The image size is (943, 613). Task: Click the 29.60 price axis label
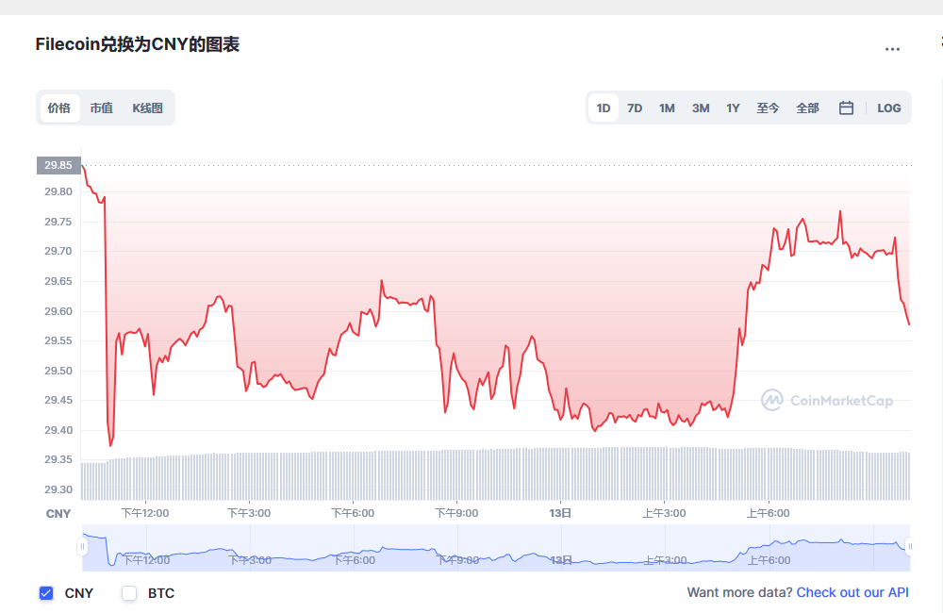pyautogui.click(x=58, y=311)
